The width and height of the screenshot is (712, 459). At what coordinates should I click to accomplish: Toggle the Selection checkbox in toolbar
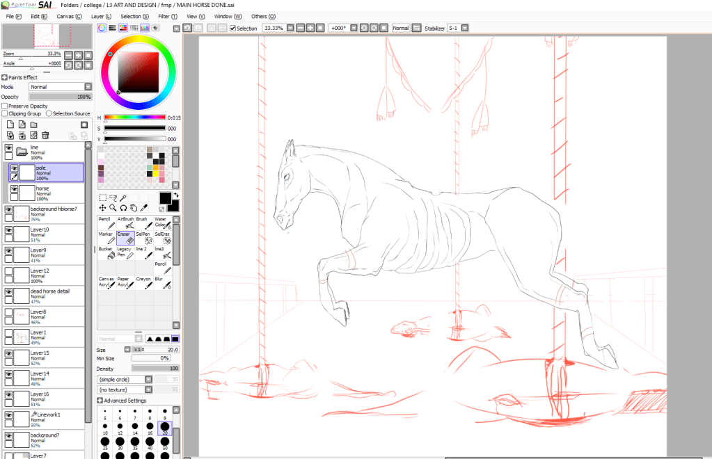click(x=233, y=29)
